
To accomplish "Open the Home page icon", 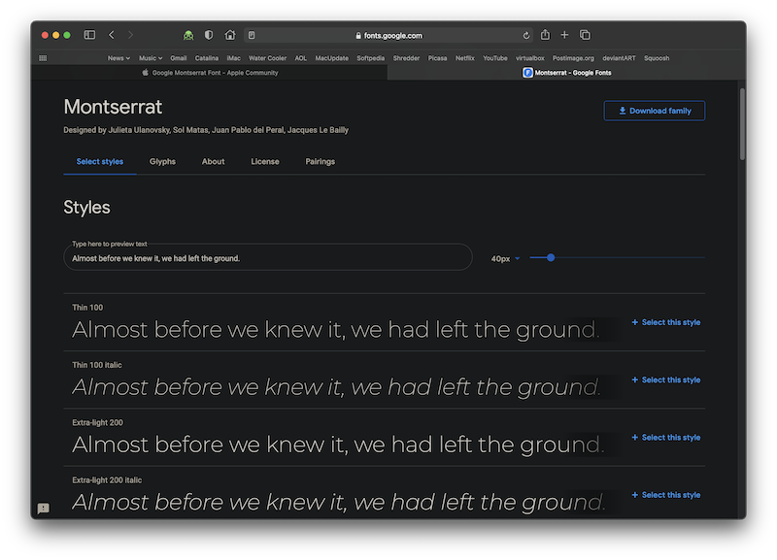I will (x=229, y=34).
